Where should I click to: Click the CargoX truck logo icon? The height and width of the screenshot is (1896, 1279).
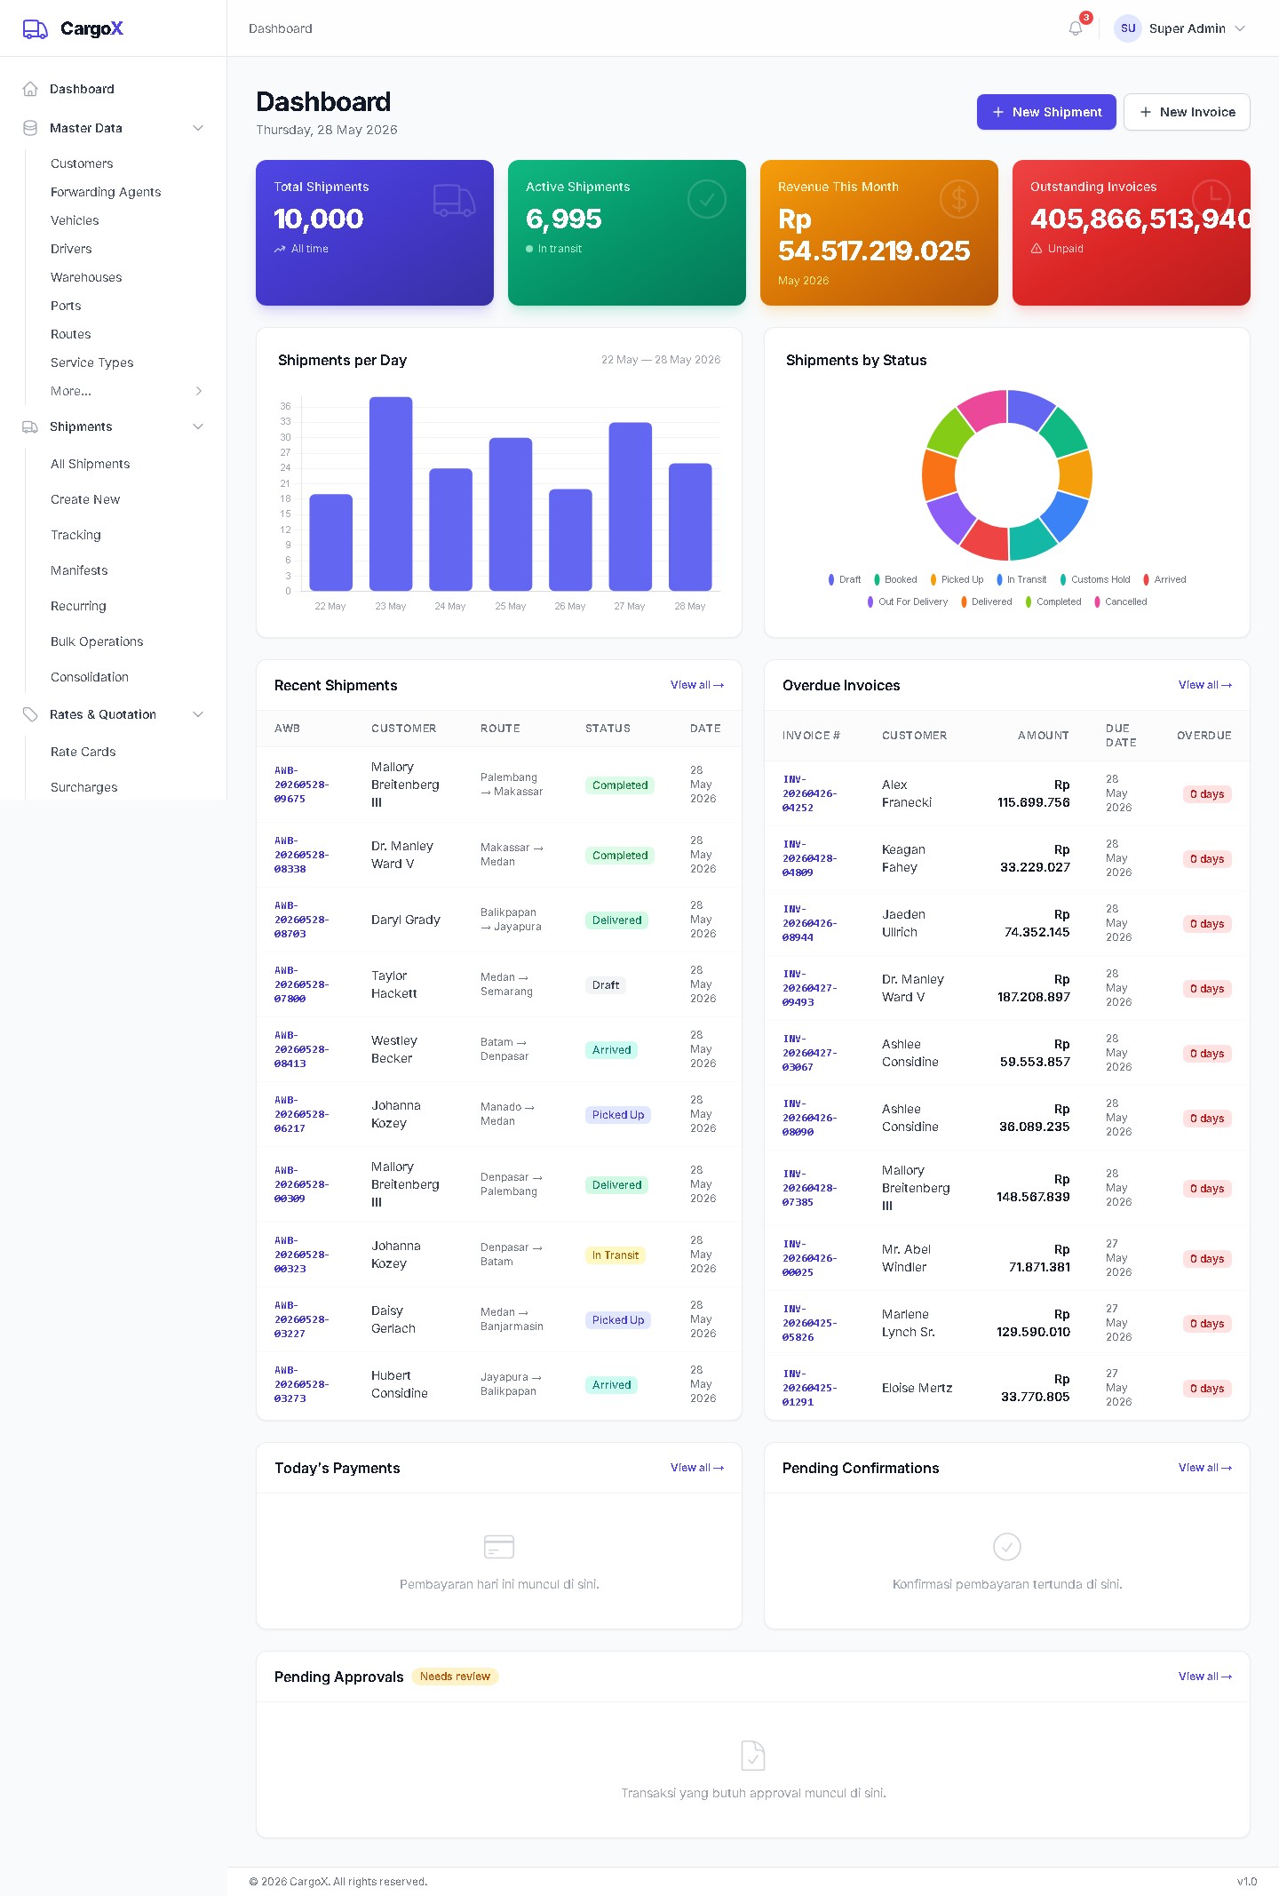[35, 28]
